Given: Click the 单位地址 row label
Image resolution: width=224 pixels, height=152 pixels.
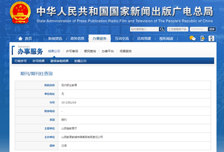Looking at the screenshot, I should pyautogui.click(x=50, y=94).
